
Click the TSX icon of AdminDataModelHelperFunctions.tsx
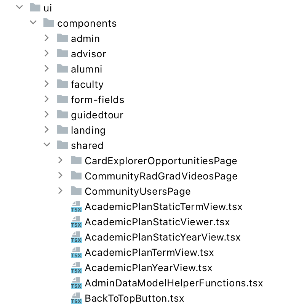[77, 283]
